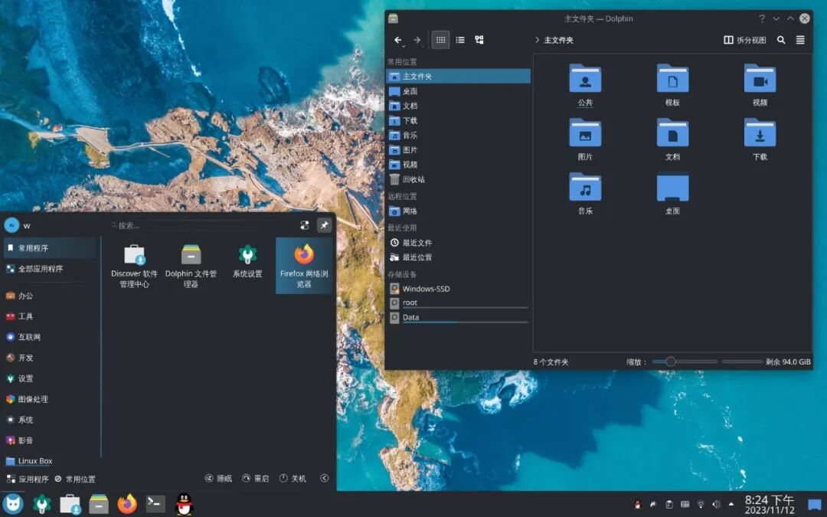Open the tree column view in Dolphin
The image size is (827, 517).
[479, 40]
